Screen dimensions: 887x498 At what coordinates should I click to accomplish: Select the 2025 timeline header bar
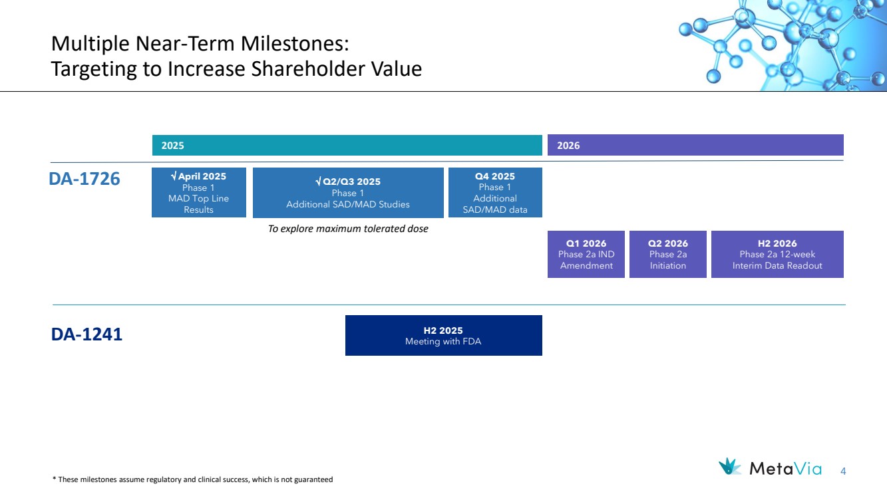click(347, 145)
